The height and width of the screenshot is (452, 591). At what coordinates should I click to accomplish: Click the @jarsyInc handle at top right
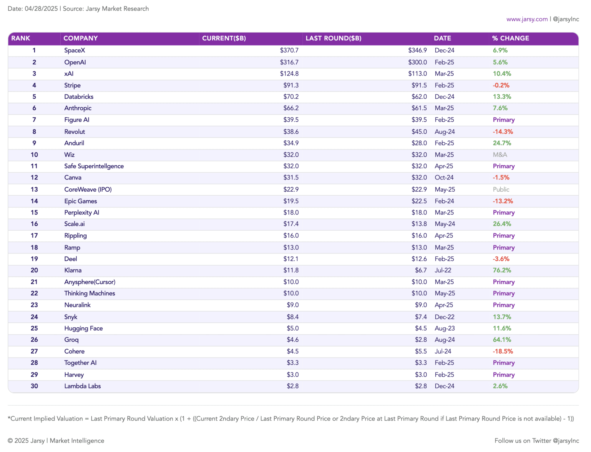[x=566, y=19]
